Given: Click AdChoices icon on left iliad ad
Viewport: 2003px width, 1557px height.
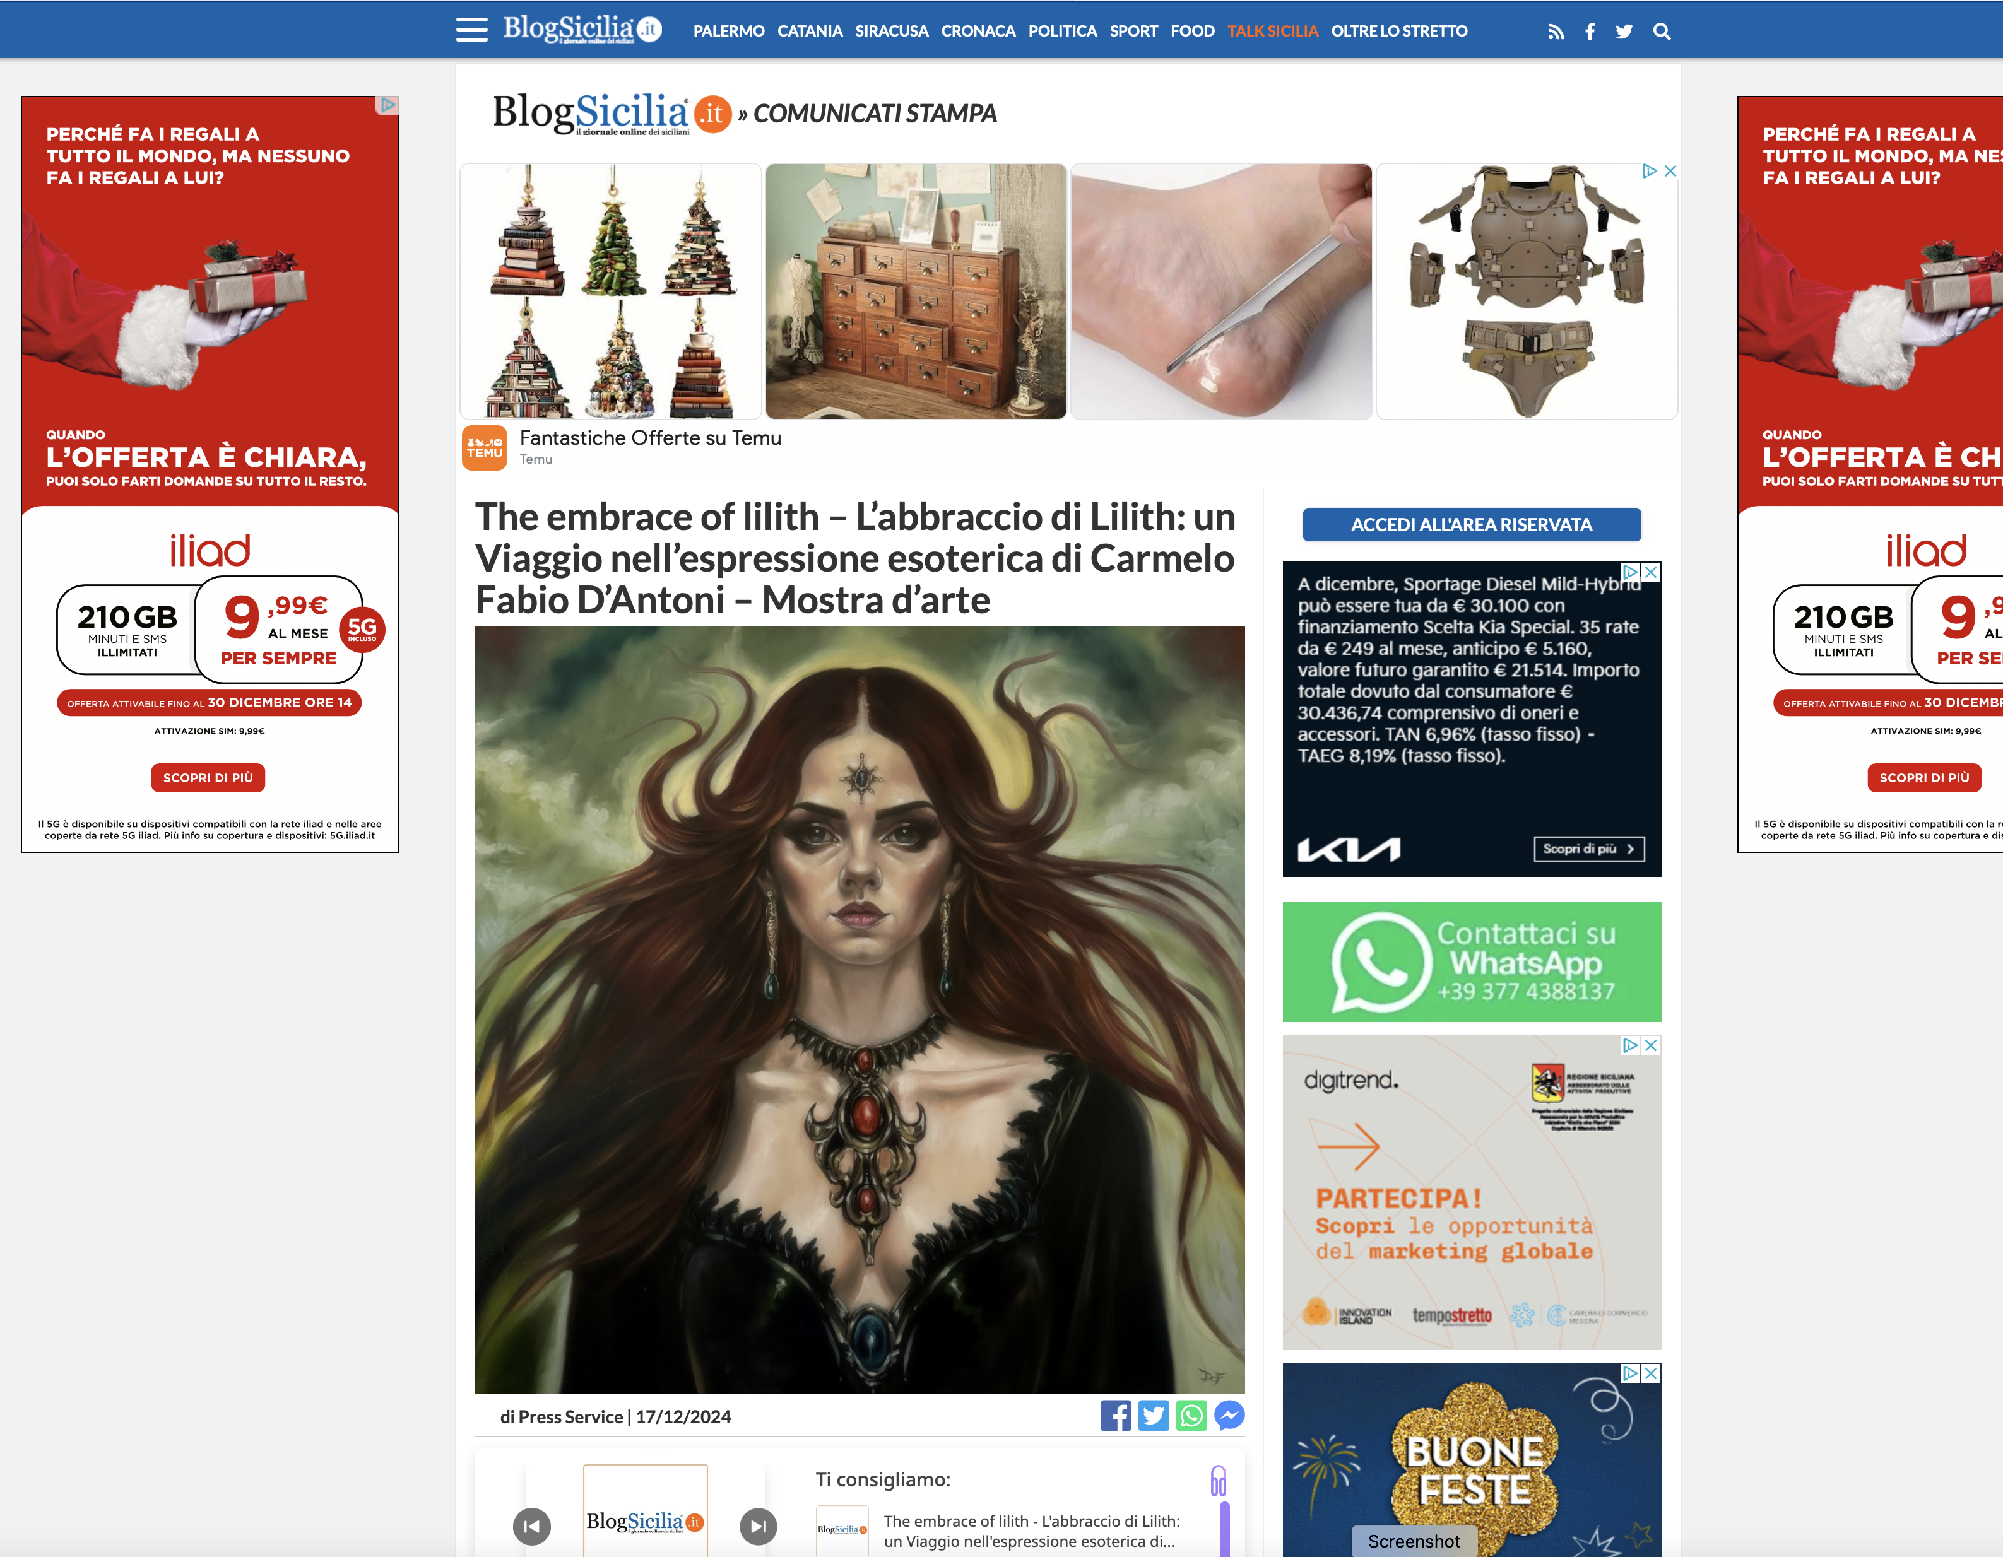Looking at the screenshot, I should (x=387, y=105).
